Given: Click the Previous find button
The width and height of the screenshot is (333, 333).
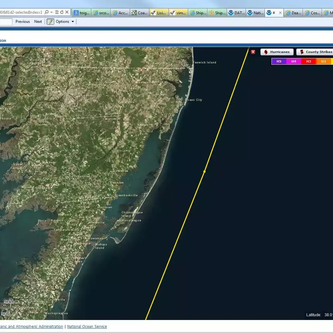Looking at the screenshot, I should 23,22.
